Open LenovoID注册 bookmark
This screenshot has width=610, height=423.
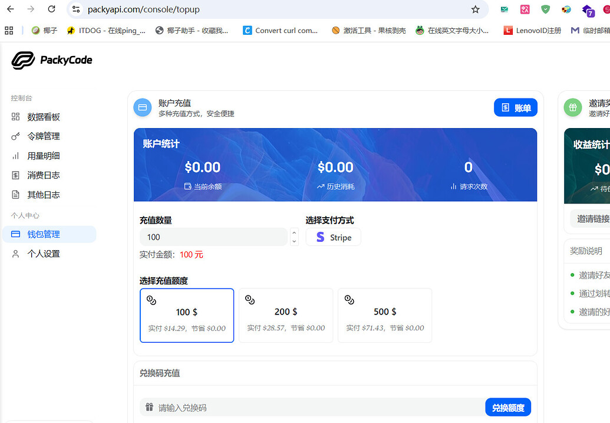pyautogui.click(x=532, y=30)
